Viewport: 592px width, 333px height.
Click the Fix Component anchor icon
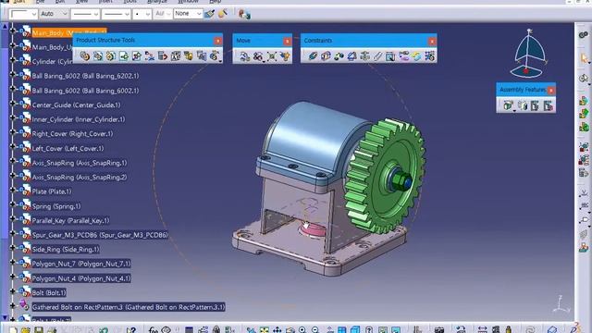[x=364, y=56]
